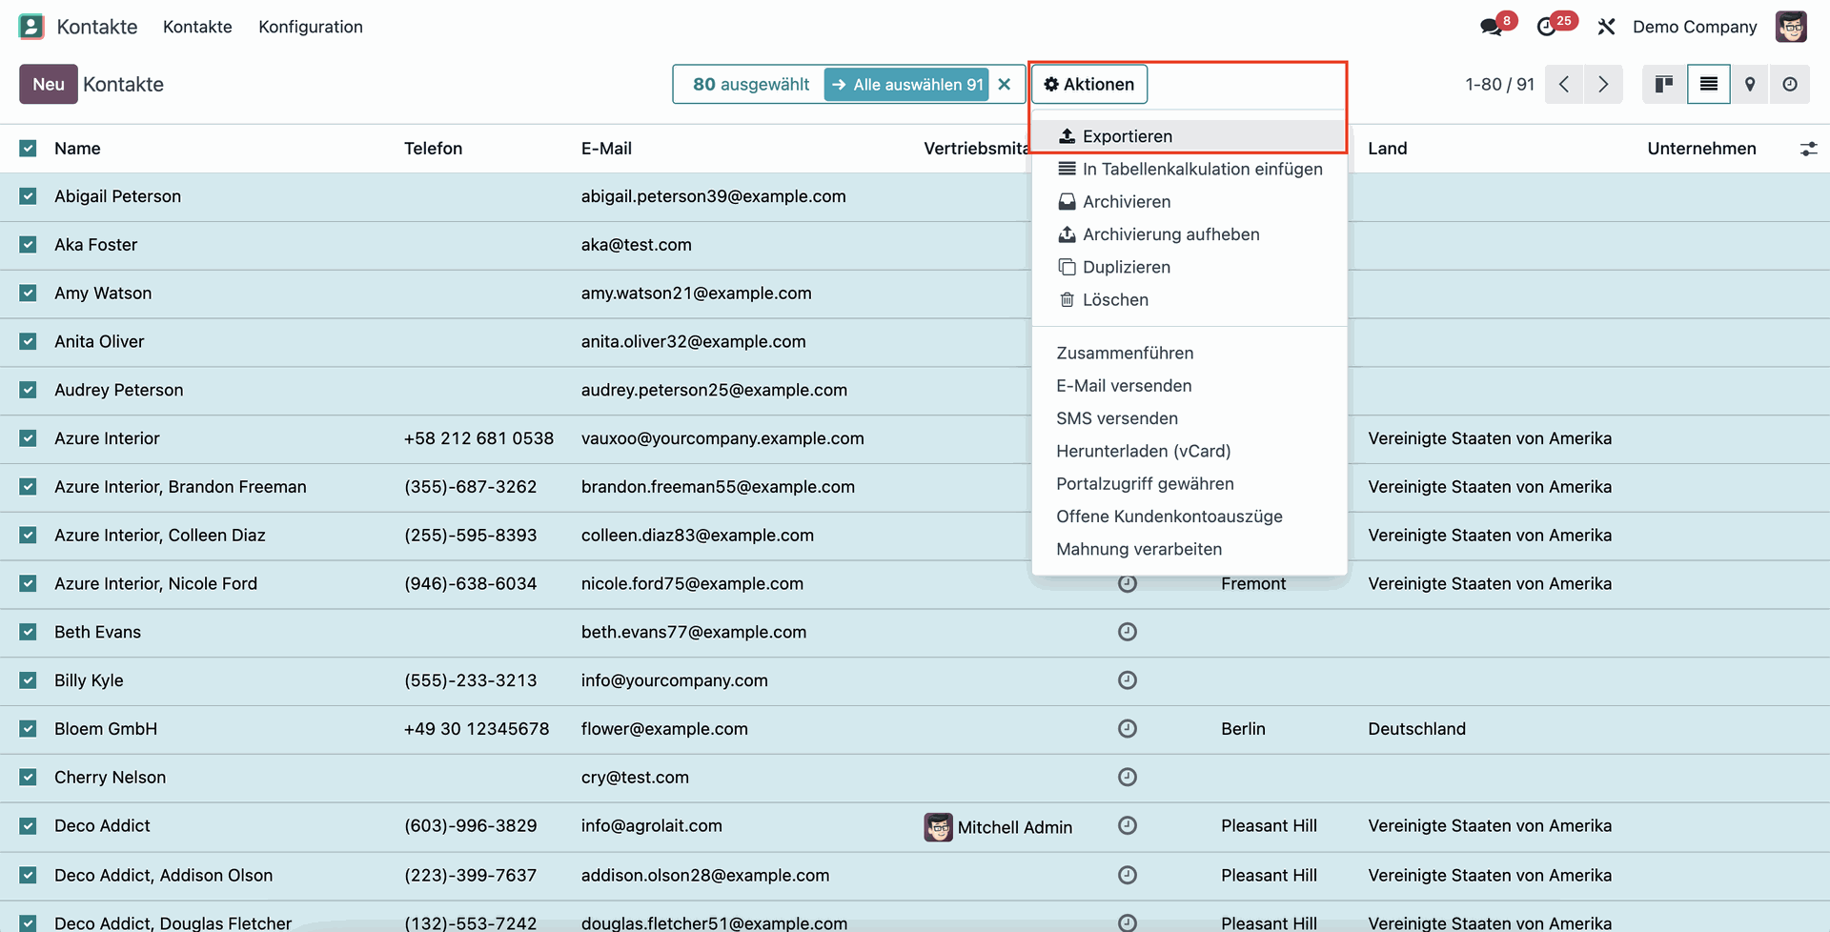The image size is (1830, 932).
Task: Clear selection with the X button
Action: pyautogui.click(x=1005, y=84)
